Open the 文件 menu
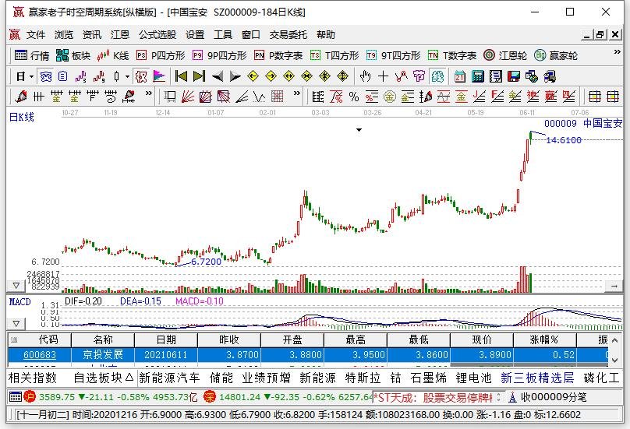630x429 pixels. tap(36, 35)
